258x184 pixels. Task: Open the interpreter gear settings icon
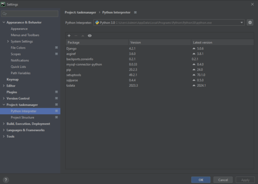(250, 22)
